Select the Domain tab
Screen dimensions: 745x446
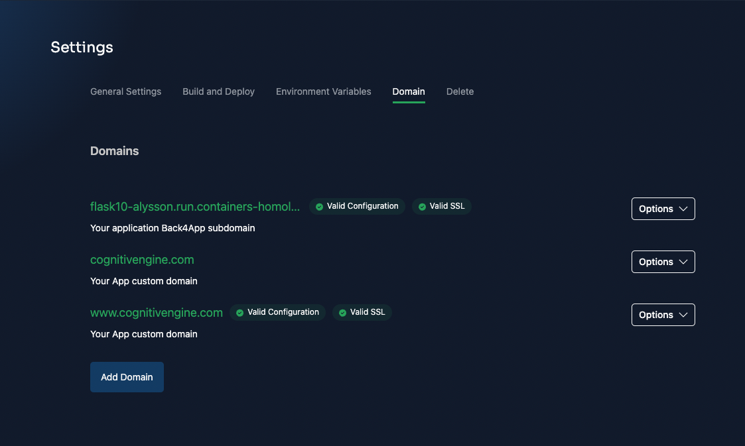point(408,91)
